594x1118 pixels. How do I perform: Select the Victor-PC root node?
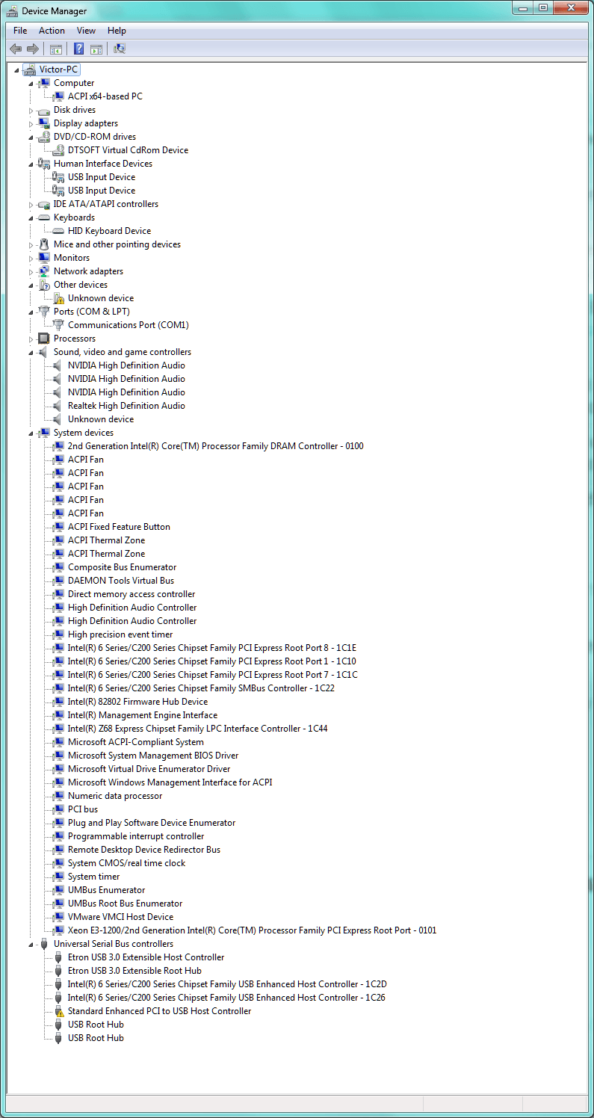(58, 70)
